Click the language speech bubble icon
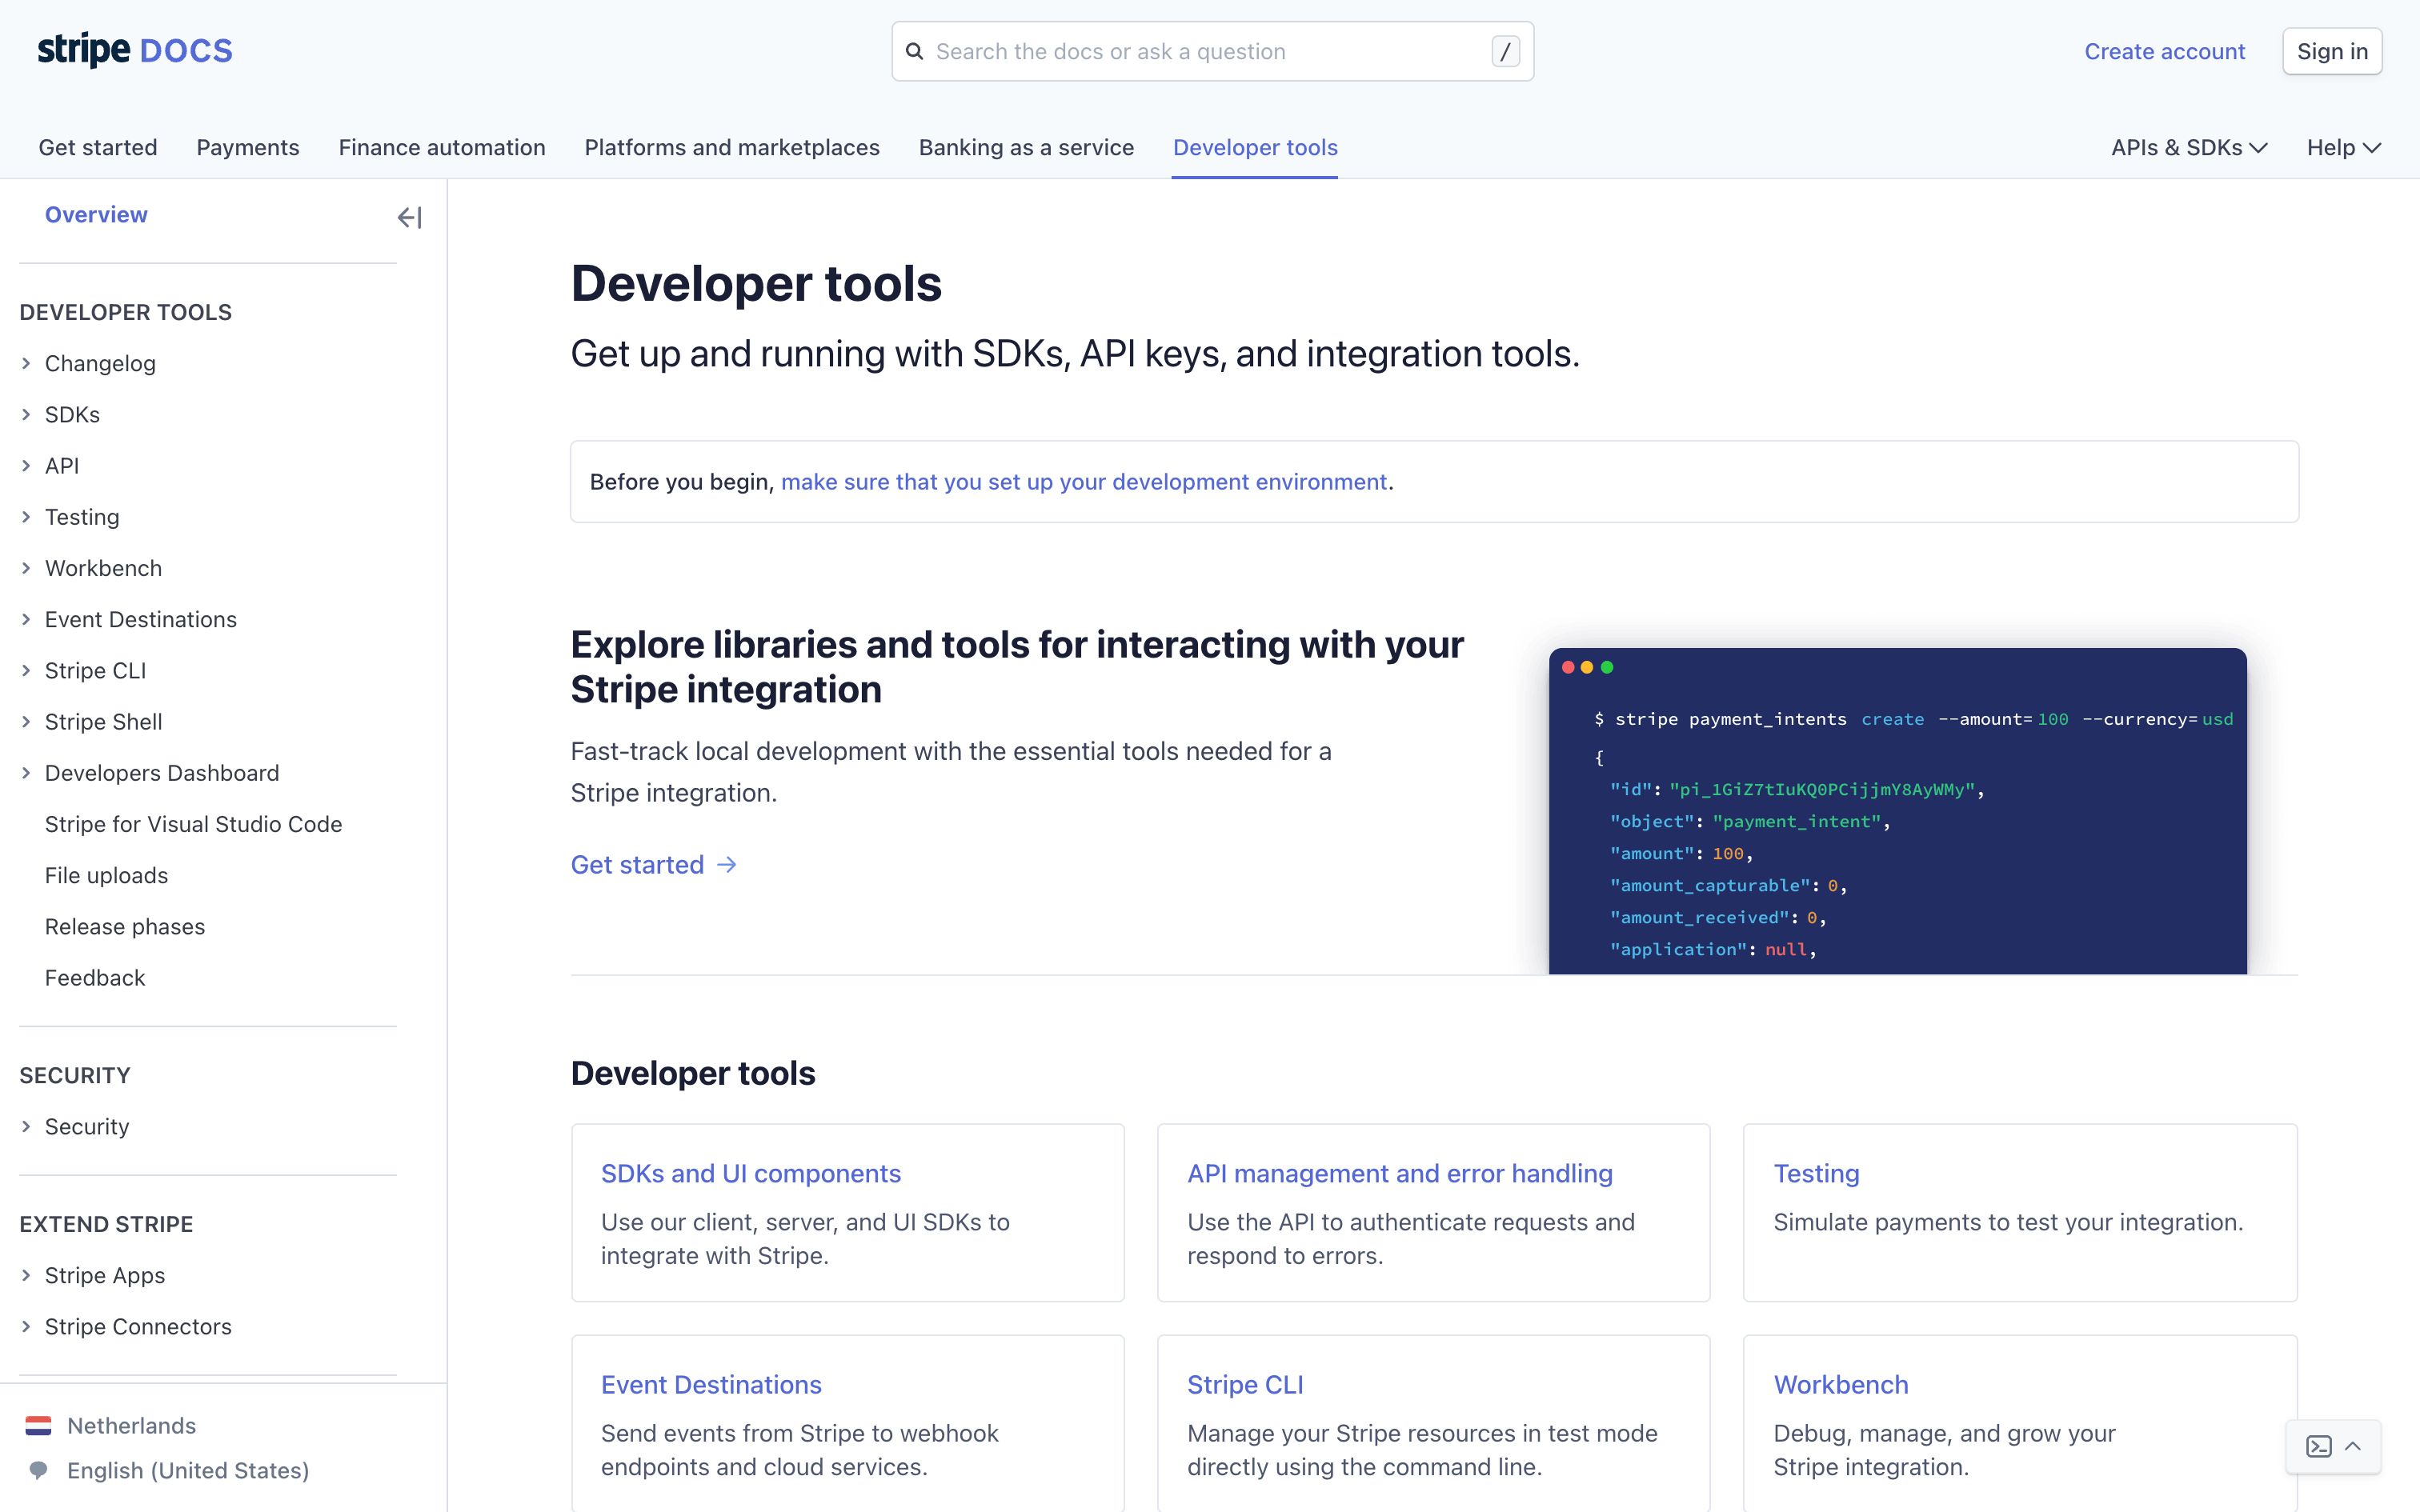 coord(38,1470)
